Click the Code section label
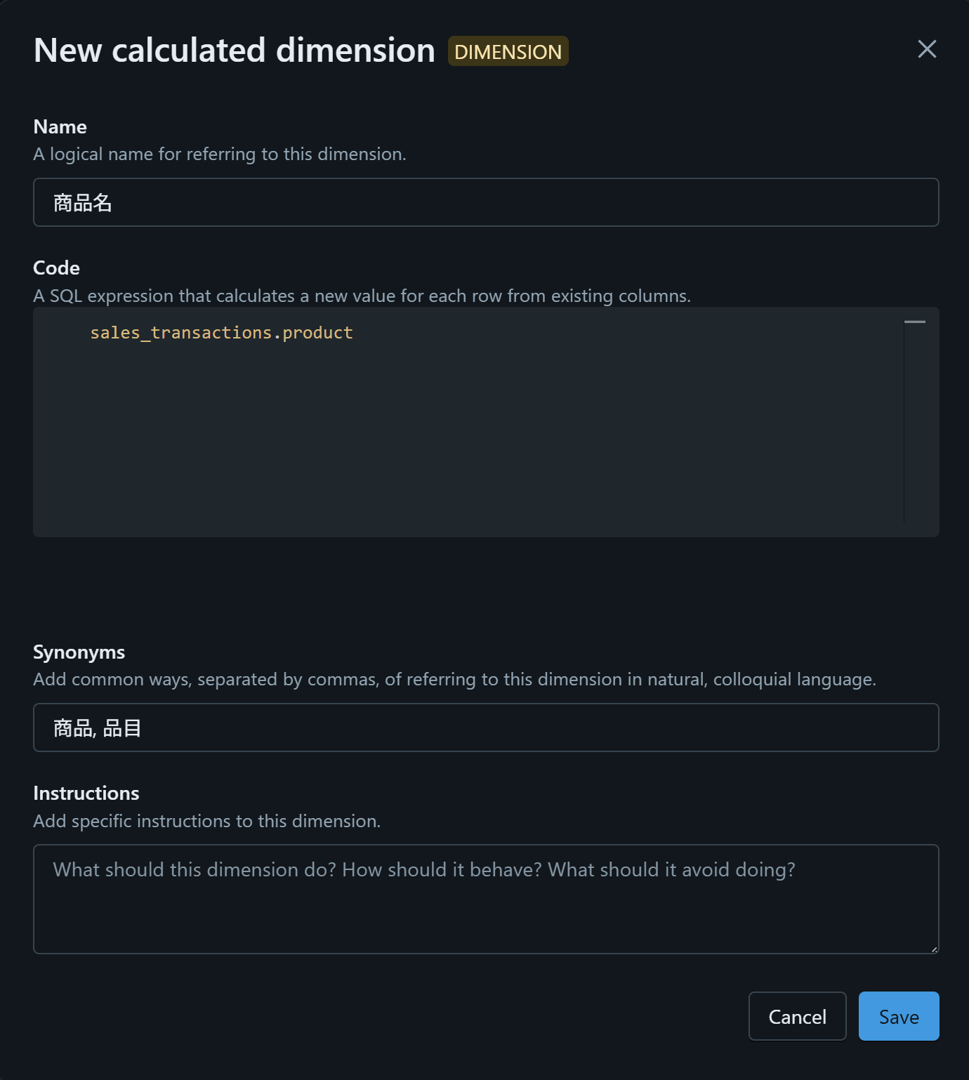Image resolution: width=969 pixels, height=1080 pixels. [x=57, y=268]
